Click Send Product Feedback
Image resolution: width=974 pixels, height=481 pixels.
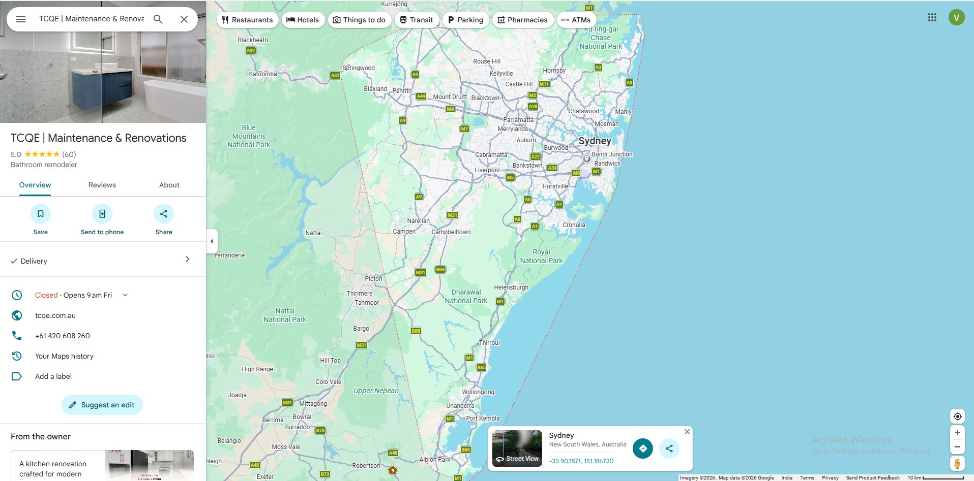tap(873, 478)
